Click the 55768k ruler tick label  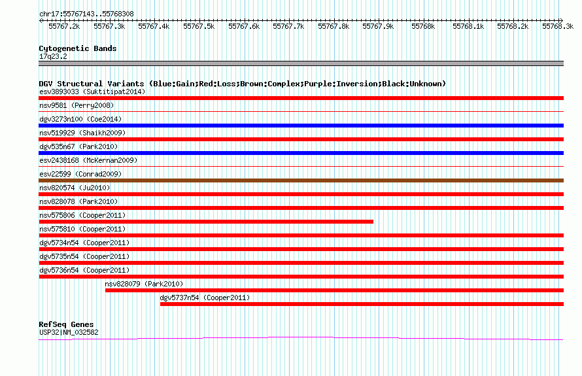point(423,26)
